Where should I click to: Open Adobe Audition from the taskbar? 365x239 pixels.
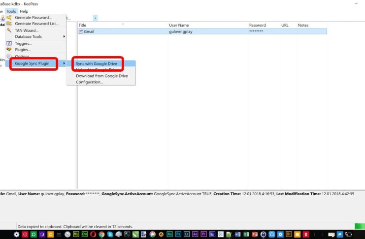pyautogui.click(x=169, y=234)
